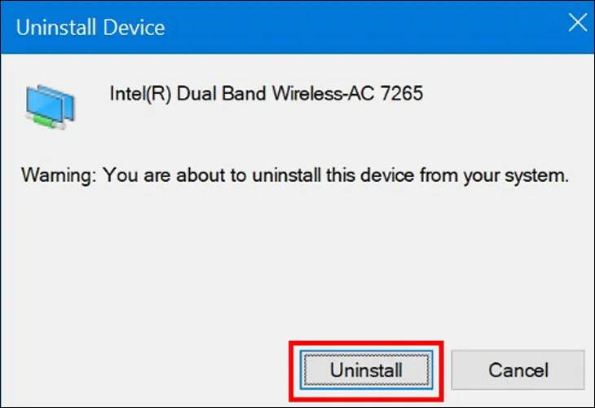The image size is (595, 408).
Task: Close the Uninstall Device dialog with X
Action: point(577,24)
